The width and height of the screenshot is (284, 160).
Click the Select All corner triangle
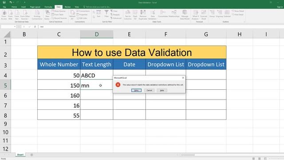coord(7,34)
